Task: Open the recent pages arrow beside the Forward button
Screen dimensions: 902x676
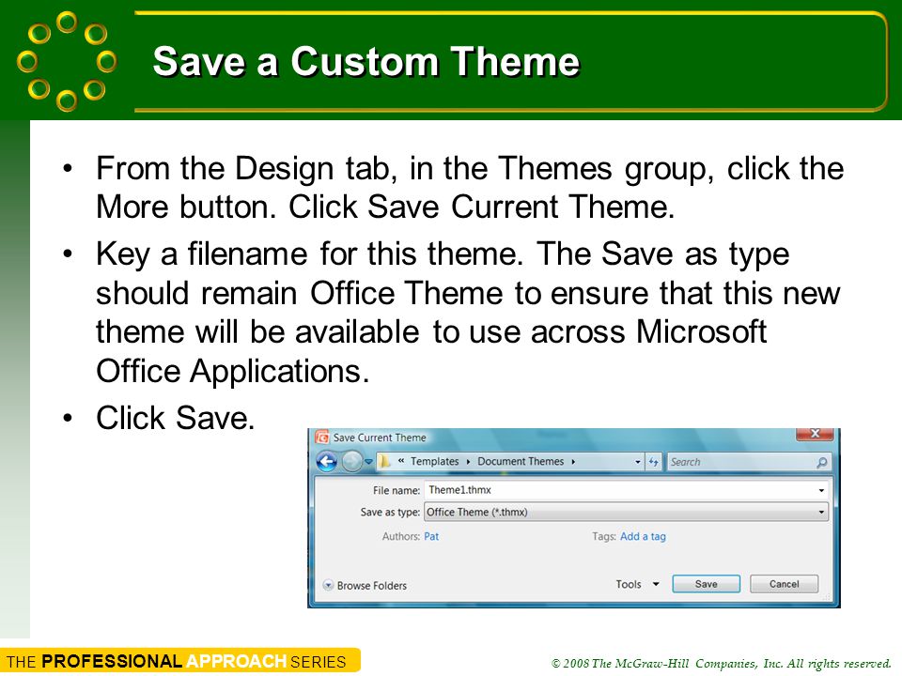Action: [x=368, y=461]
